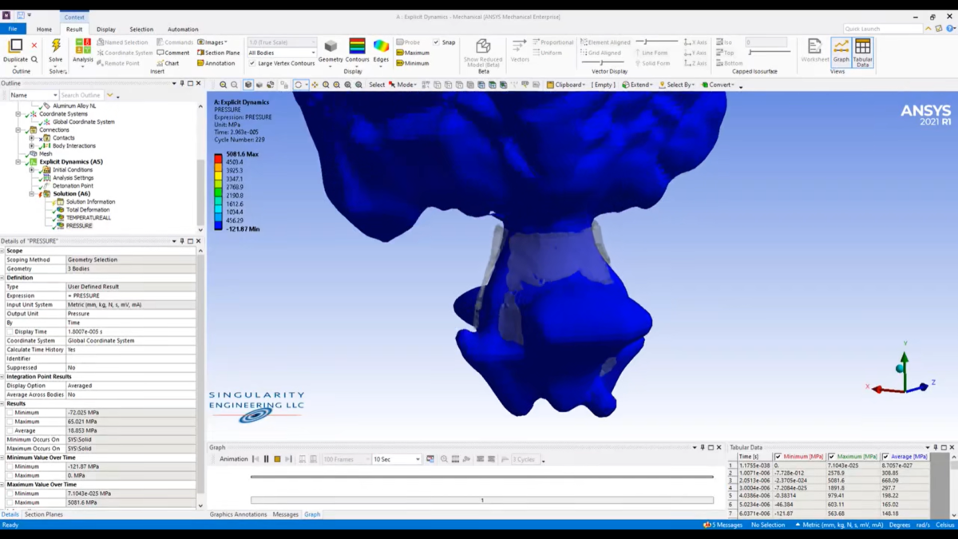Collapse the Solution (A6) tree node

[32, 194]
